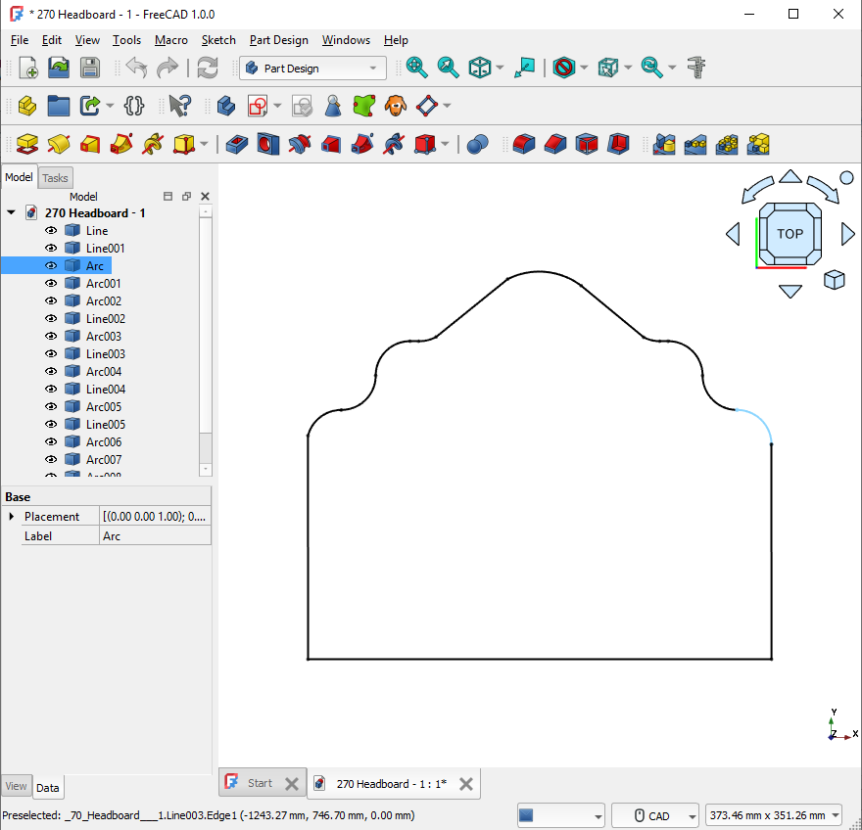Toggle visibility of Line001

(51, 249)
